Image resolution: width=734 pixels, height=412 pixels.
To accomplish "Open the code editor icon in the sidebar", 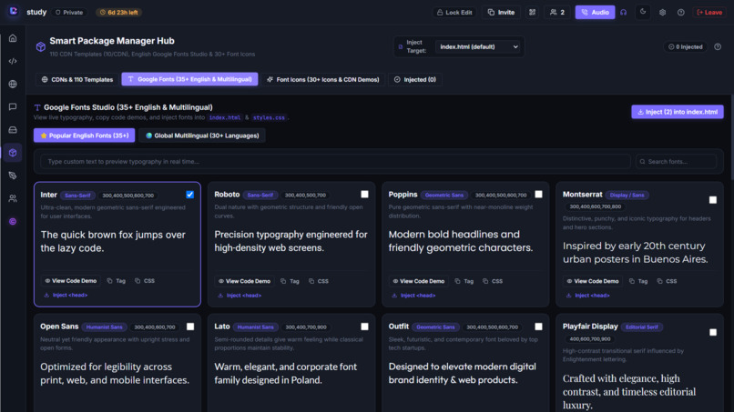I will point(13,61).
